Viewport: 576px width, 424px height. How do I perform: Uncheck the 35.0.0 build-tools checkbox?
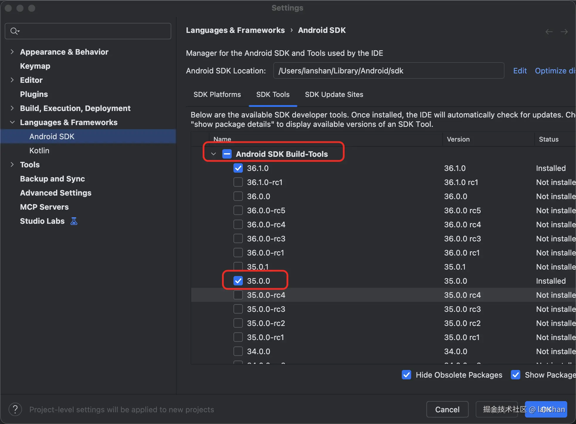238,281
